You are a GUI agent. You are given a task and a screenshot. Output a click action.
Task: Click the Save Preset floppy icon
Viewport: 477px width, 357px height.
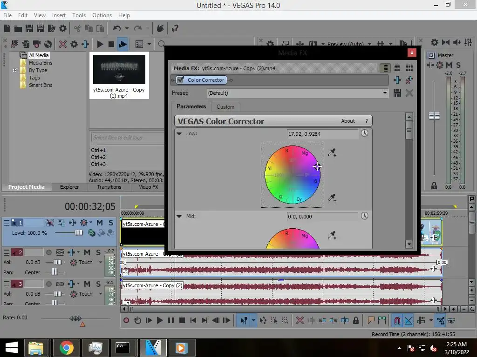pos(397,93)
